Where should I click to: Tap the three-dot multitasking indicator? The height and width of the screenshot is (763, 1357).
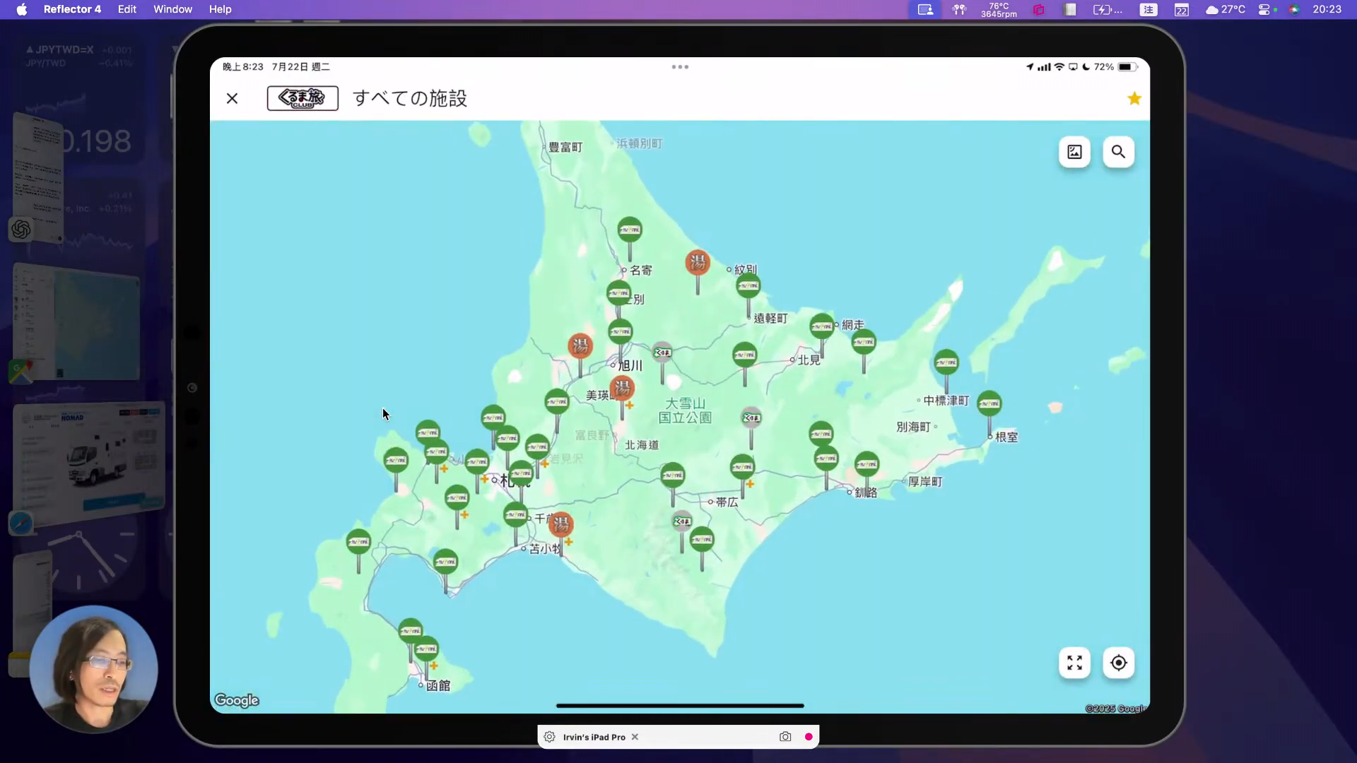coord(680,67)
